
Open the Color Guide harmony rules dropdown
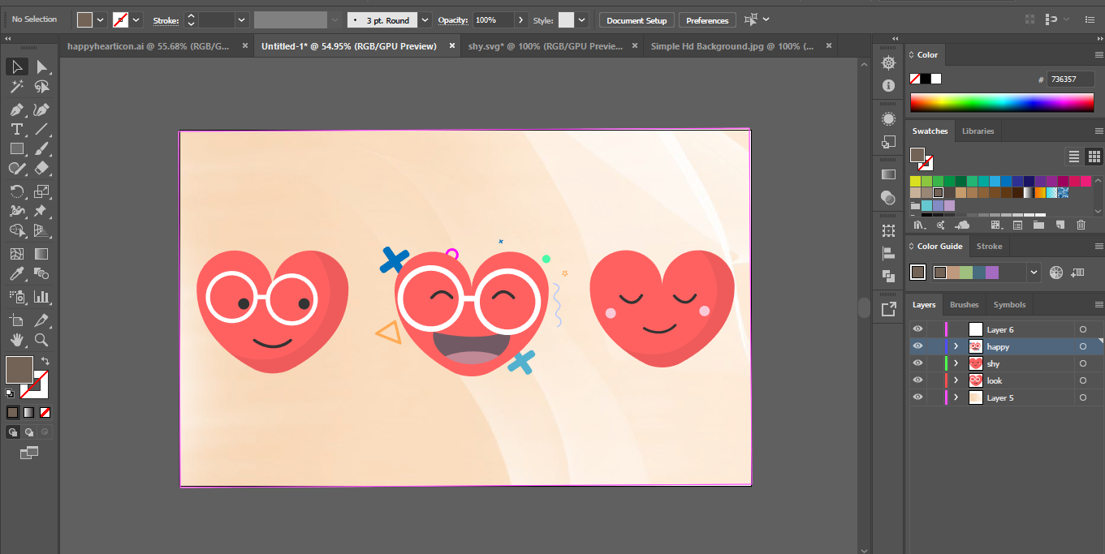pos(1034,272)
